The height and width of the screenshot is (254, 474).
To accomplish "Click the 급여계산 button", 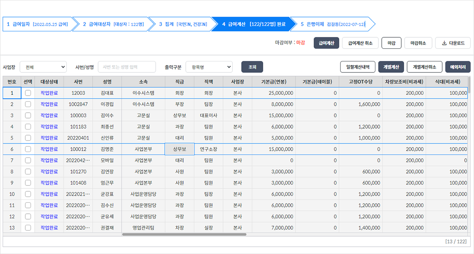I will [326, 43].
